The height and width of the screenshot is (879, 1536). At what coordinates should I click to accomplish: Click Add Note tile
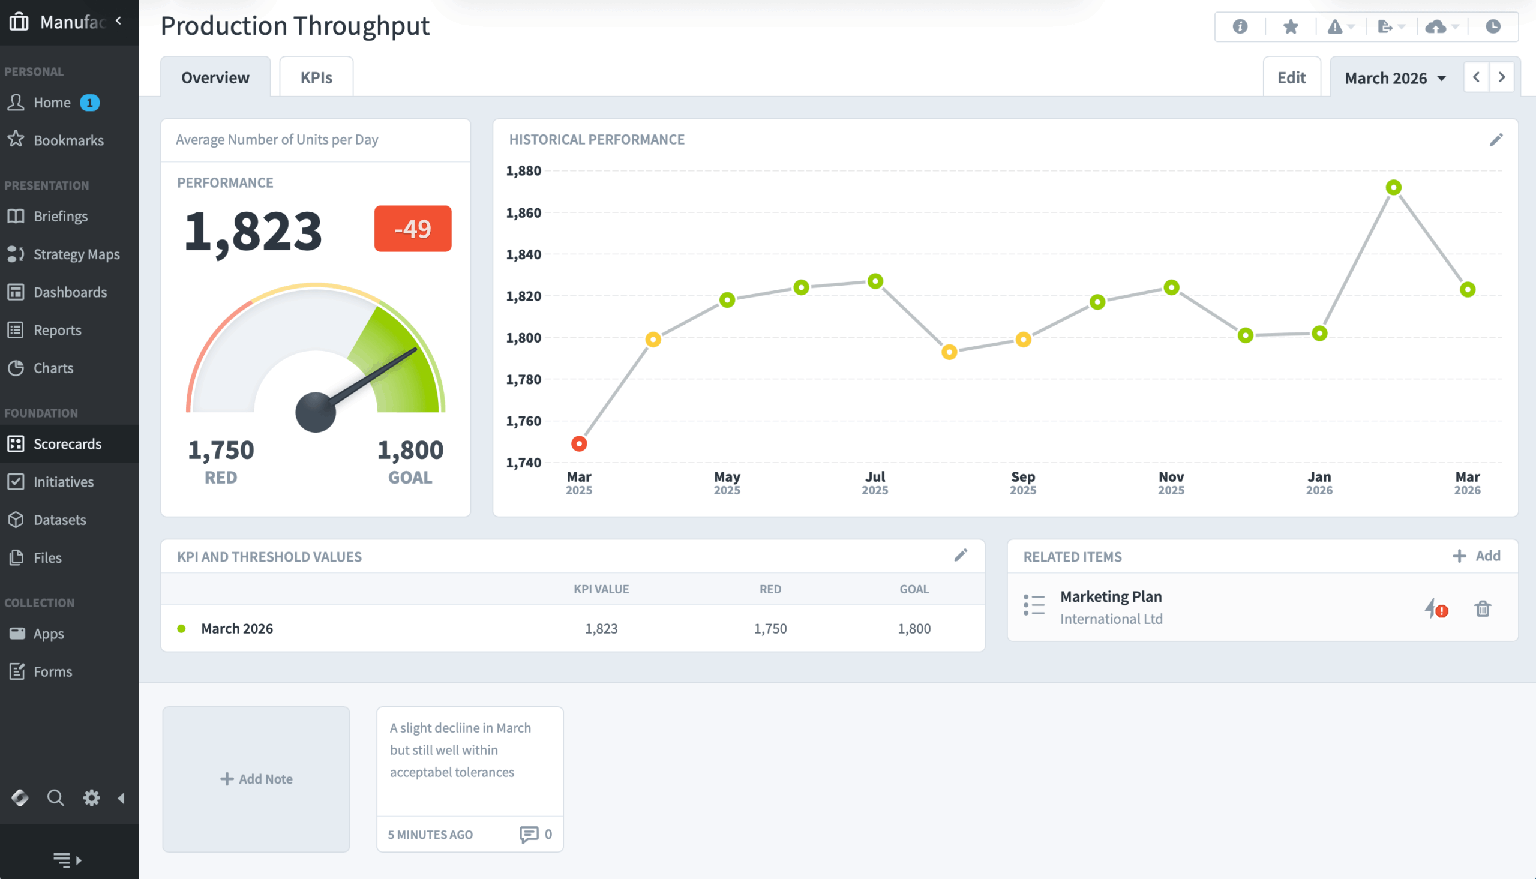pos(256,779)
